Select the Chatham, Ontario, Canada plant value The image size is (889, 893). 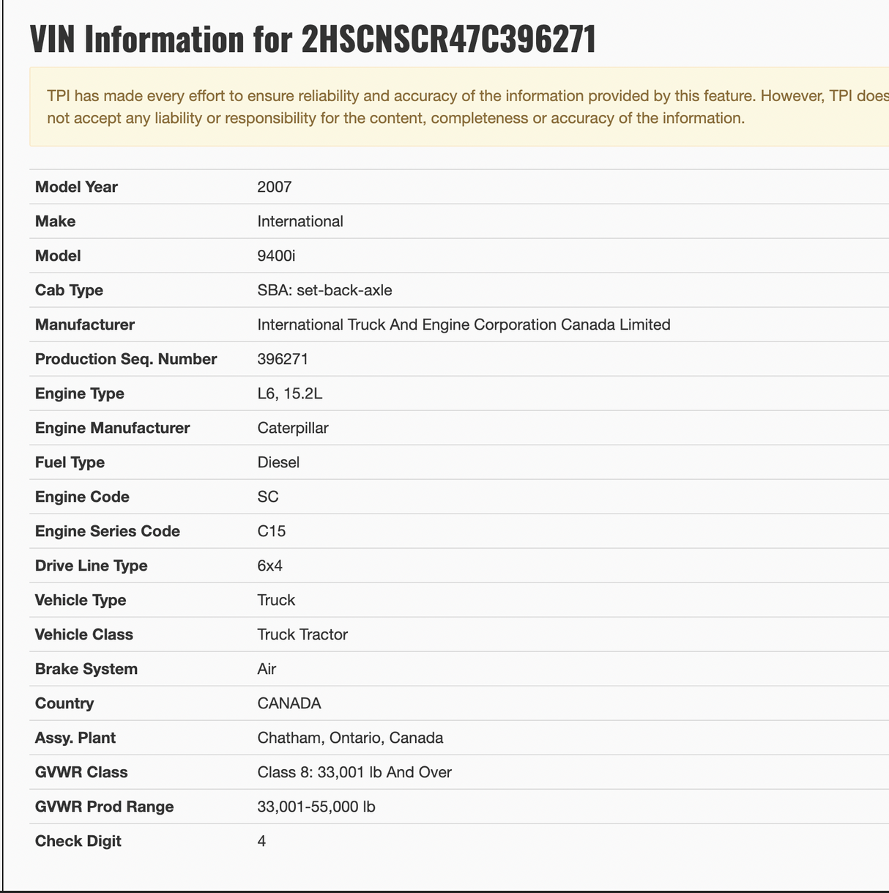[x=350, y=738]
